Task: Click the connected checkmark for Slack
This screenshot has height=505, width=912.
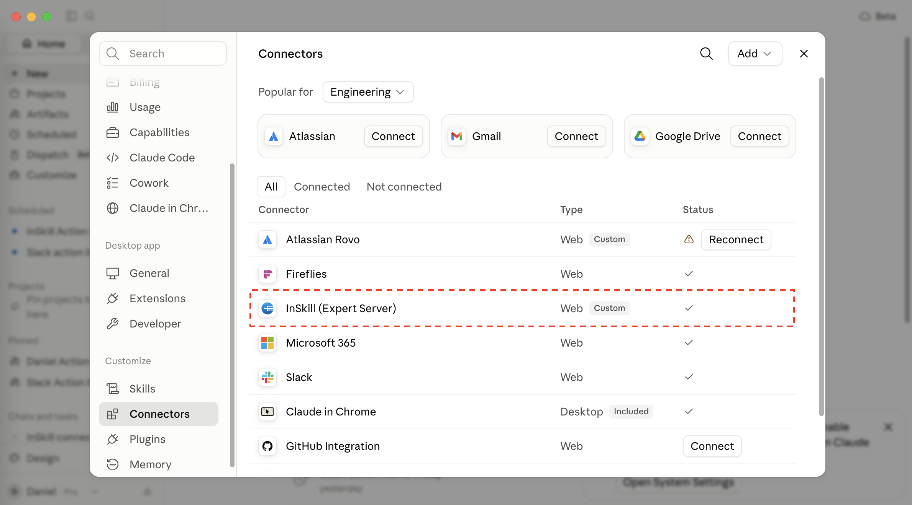Action: (x=689, y=377)
